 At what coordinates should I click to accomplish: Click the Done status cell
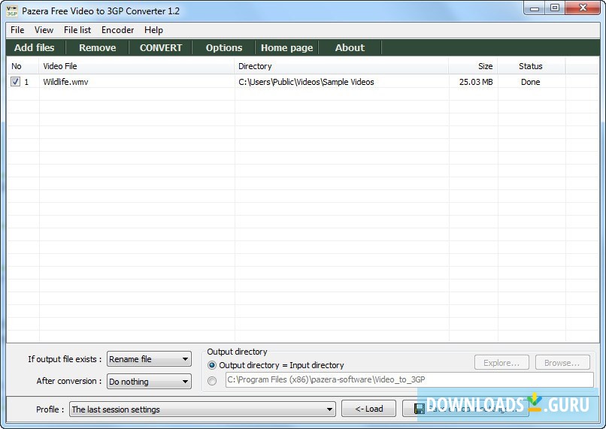(x=530, y=82)
